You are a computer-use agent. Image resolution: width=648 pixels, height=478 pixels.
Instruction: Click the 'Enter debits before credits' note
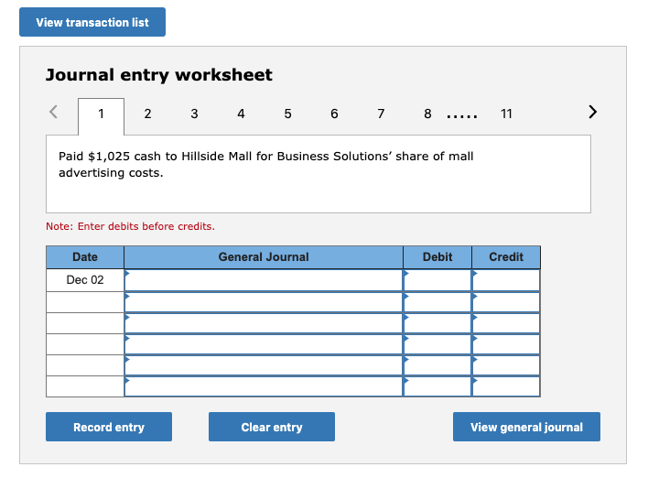pyautogui.click(x=130, y=226)
